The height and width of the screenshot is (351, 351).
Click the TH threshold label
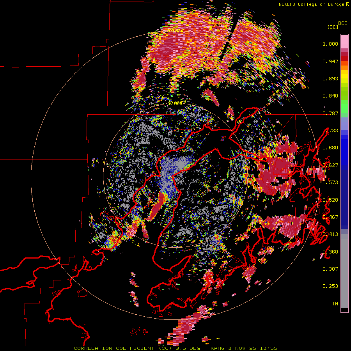coord(335,304)
